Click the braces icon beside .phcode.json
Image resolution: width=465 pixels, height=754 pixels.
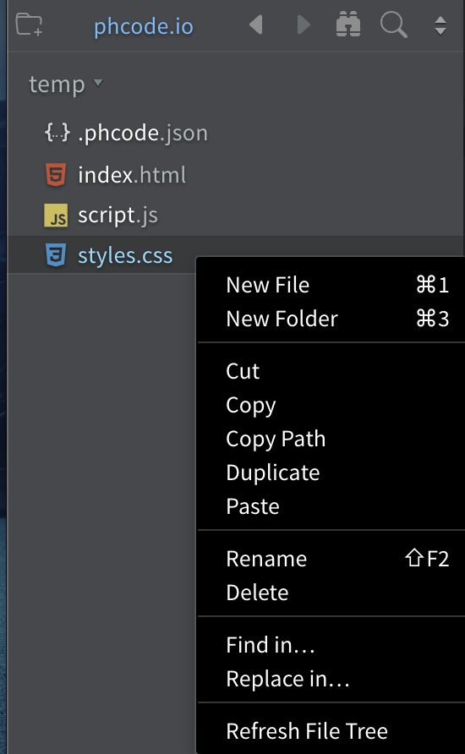pyautogui.click(x=57, y=132)
